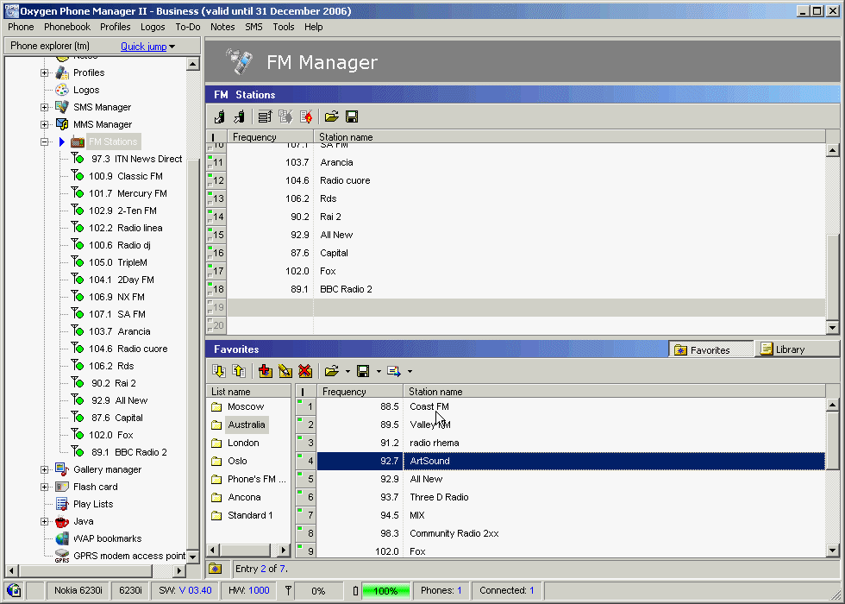845x604 pixels.
Task: Click the save floppy icon in FM Stations toolbar
Action: pyautogui.click(x=352, y=116)
